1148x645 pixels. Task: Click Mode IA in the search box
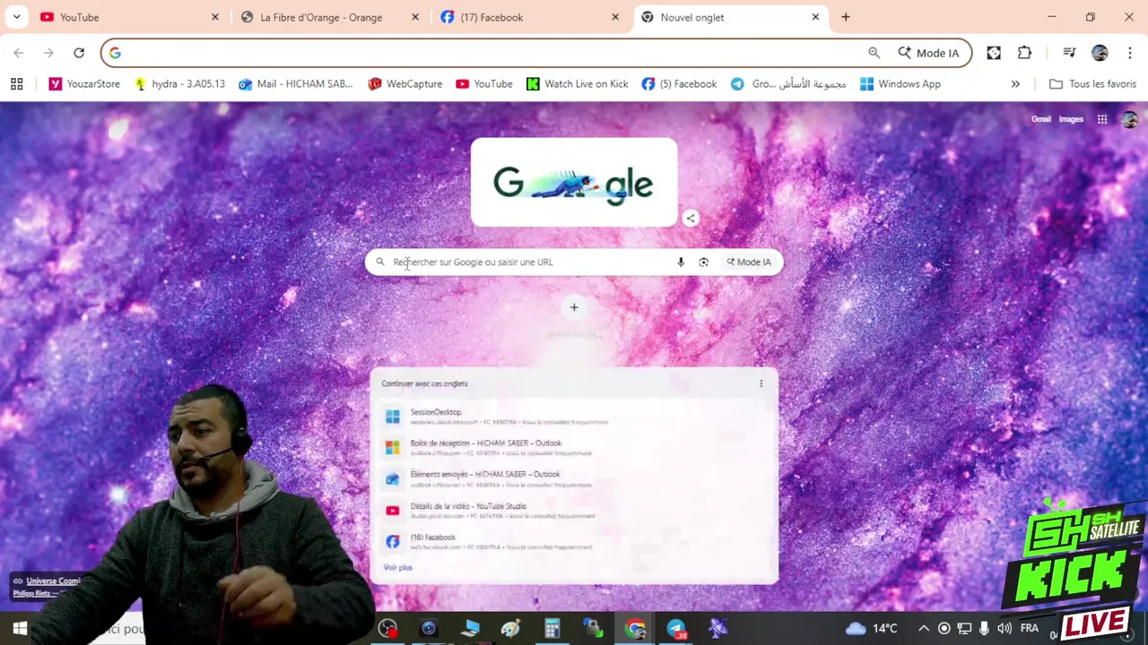coord(749,262)
